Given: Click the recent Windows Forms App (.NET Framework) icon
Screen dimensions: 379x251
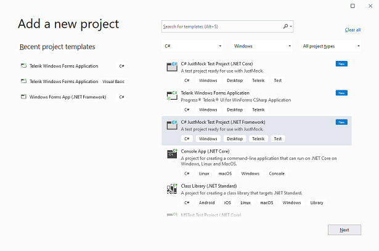Looking at the screenshot, I should [23, 97].
